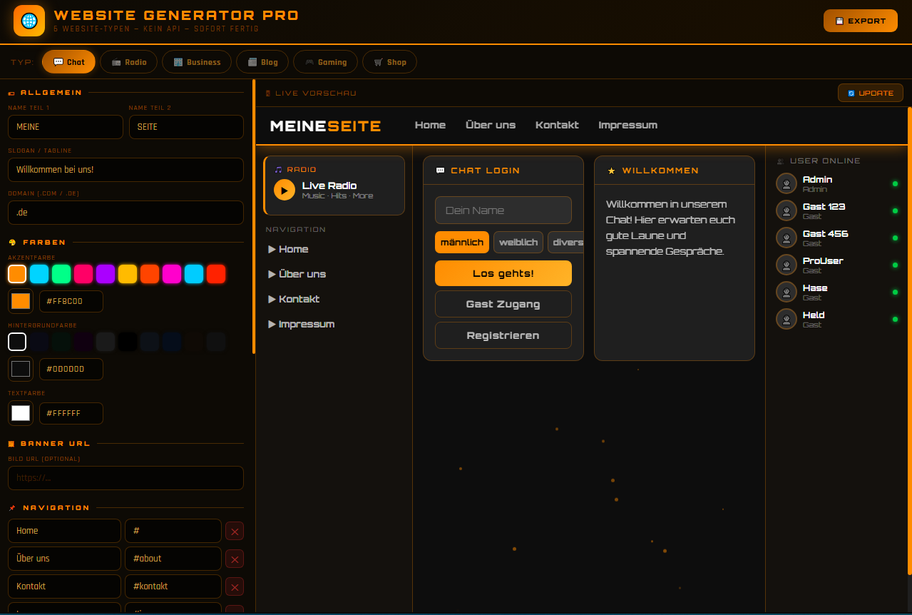
Task: Switch to the Gaming website type
Action: click(324, 62)
